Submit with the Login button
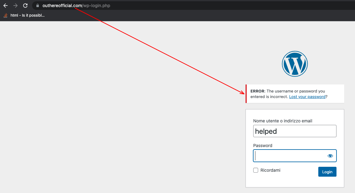This screenshot has height=193, width=355. [327, 172]
